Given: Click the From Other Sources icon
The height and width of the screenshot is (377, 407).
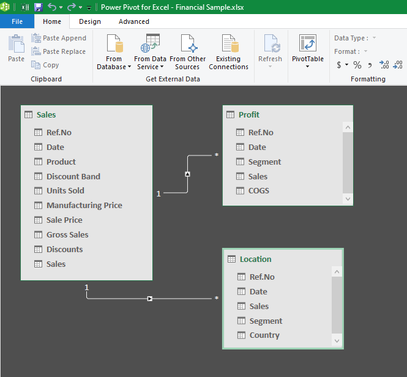Looking at the screenshot, I should pos(187,44).
